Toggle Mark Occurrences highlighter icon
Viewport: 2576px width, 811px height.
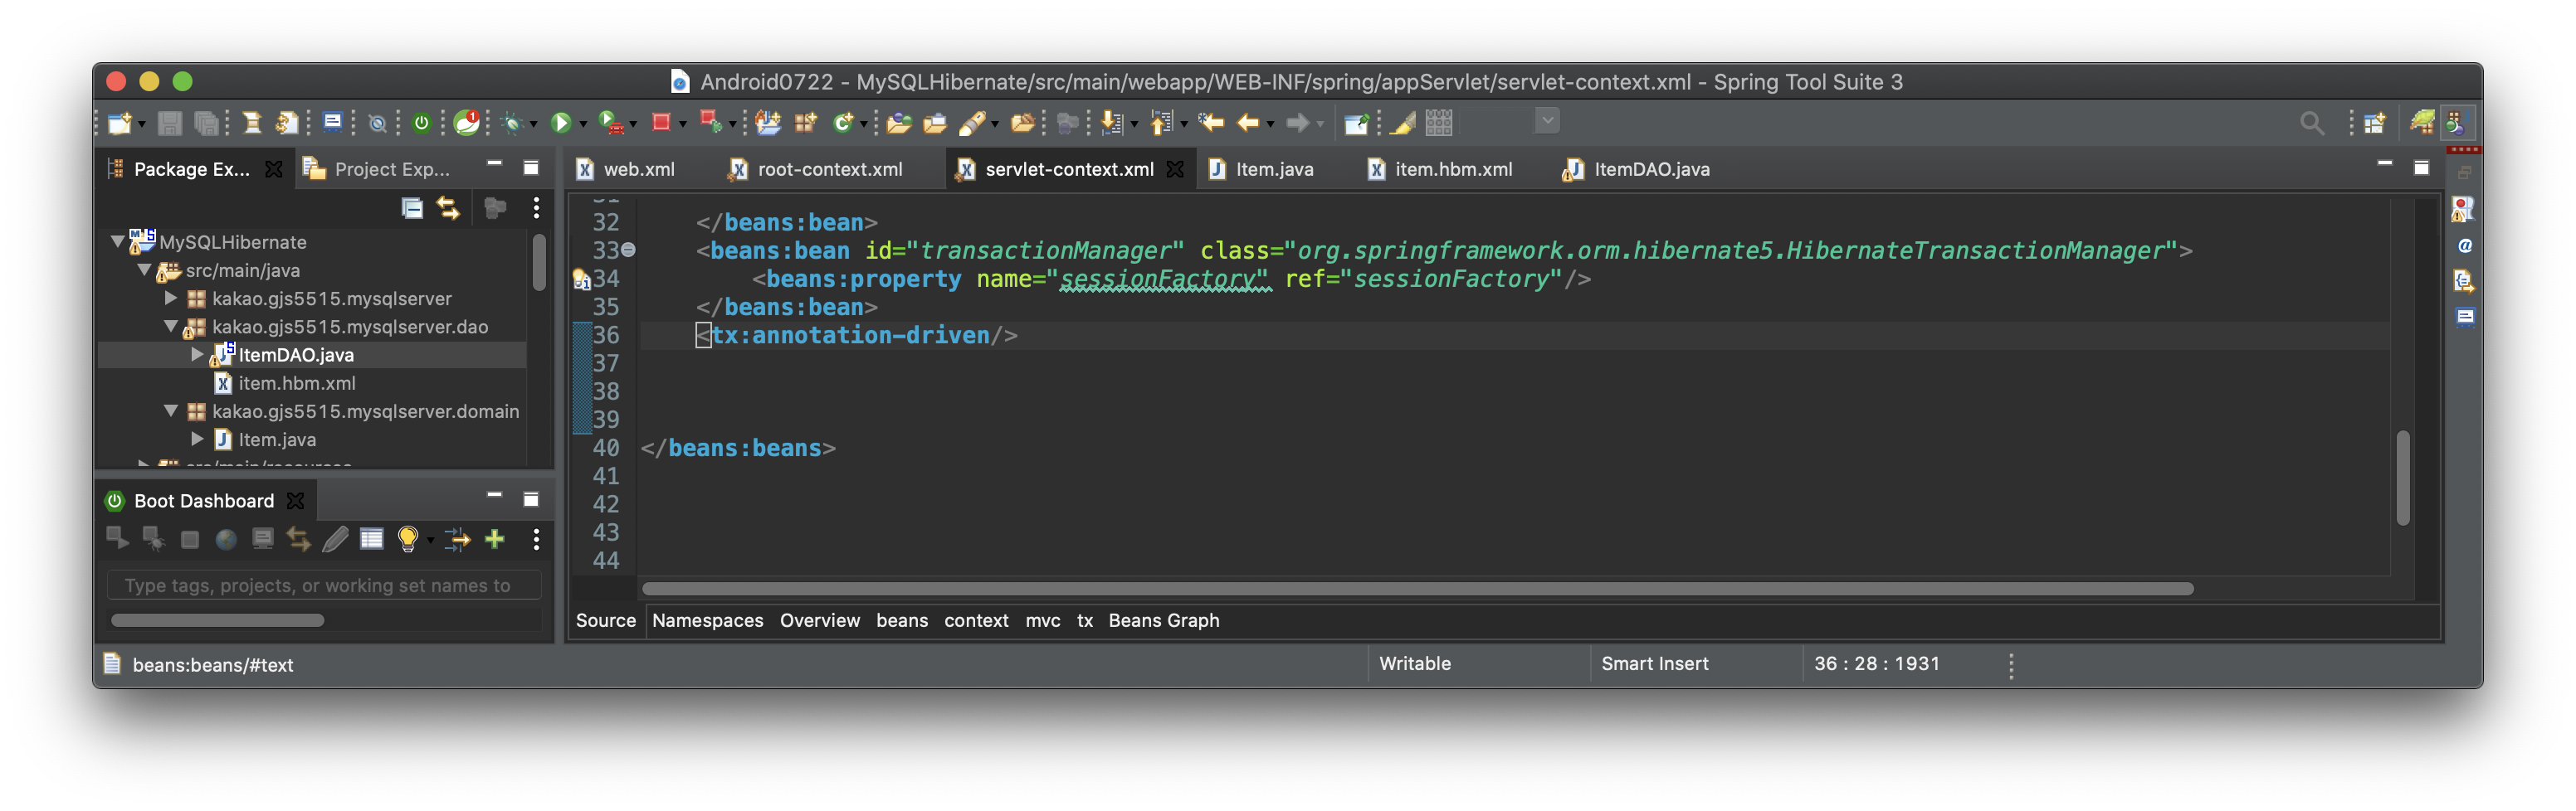coord(1402,123)
